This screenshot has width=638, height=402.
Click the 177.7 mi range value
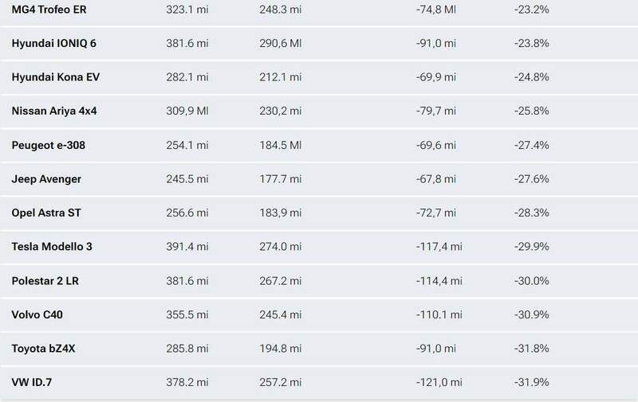282,179
